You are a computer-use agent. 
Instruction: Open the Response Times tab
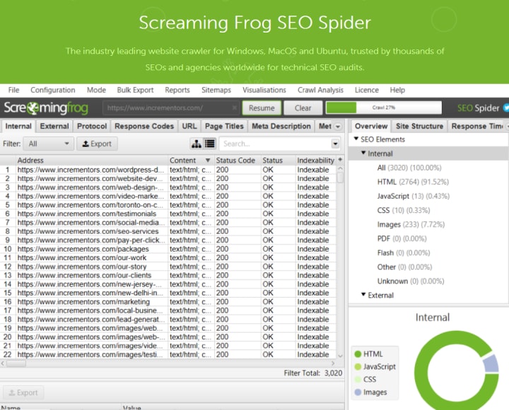pos(478,127)
